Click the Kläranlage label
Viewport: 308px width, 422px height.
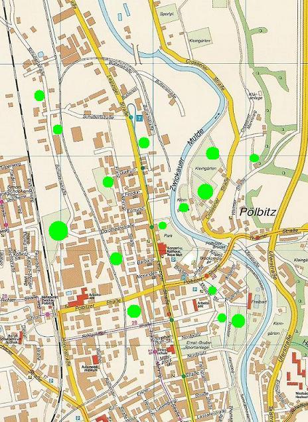pos(256,96)
